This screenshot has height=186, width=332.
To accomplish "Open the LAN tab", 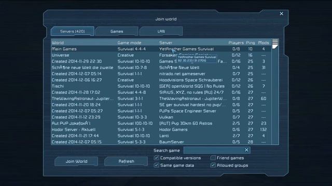I will [x=161, y=31].
